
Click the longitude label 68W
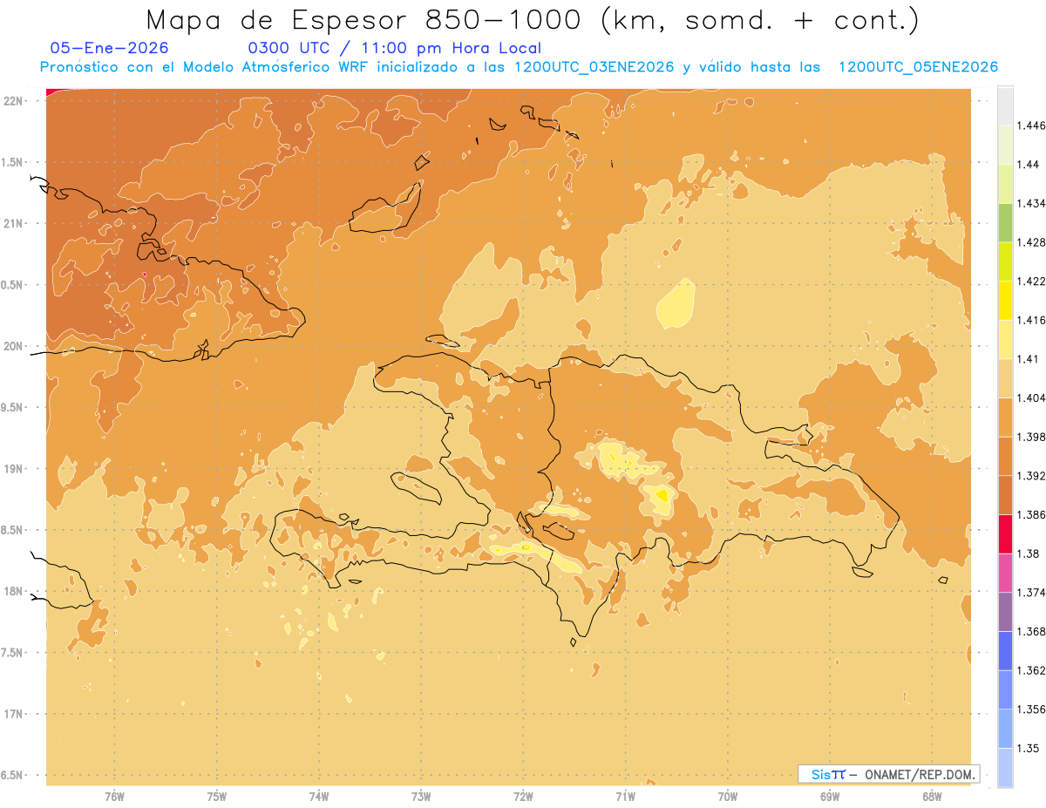[932, 798]
